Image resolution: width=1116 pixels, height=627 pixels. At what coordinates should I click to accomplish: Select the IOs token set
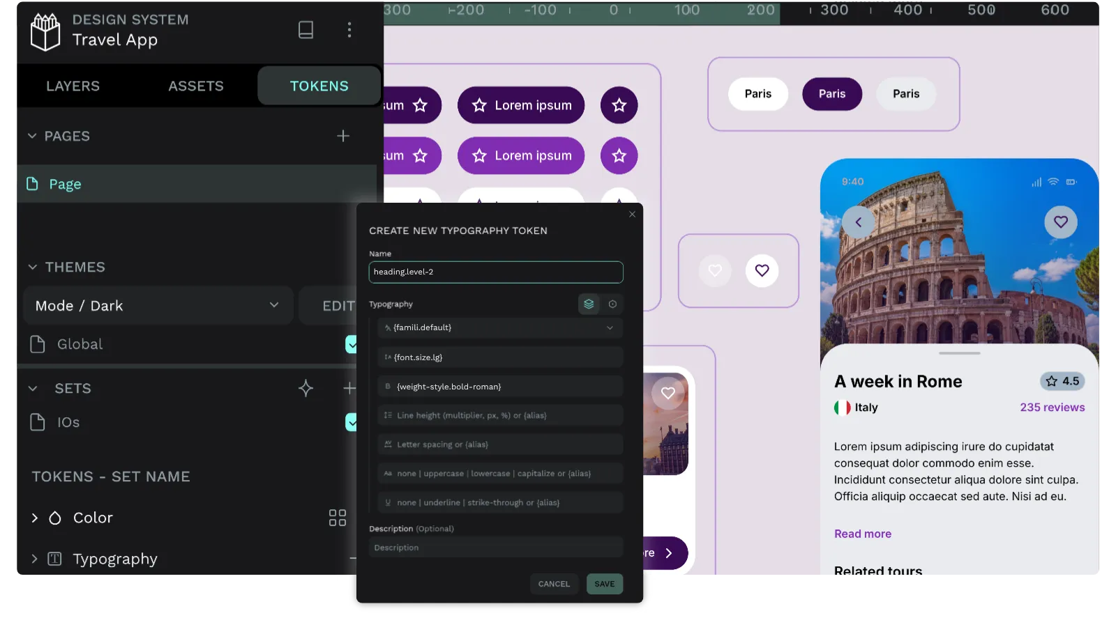point(68,422)
